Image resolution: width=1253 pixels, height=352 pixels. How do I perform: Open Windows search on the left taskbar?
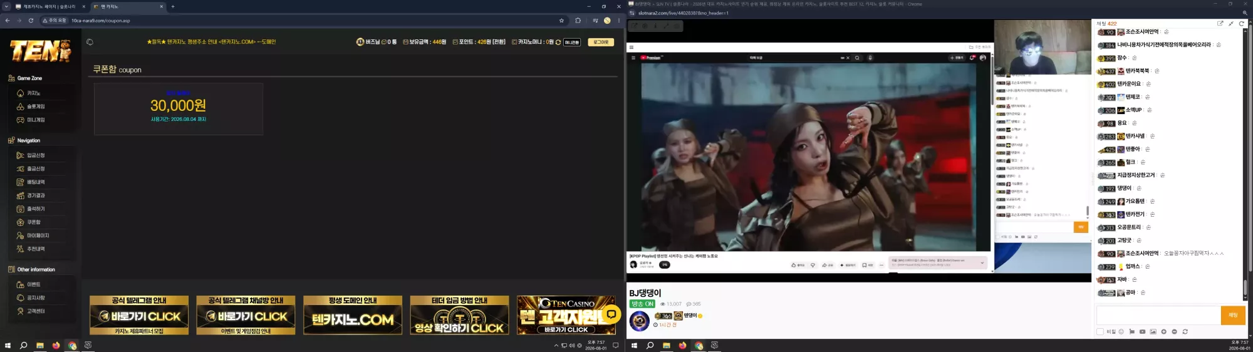tap(23, 345)
